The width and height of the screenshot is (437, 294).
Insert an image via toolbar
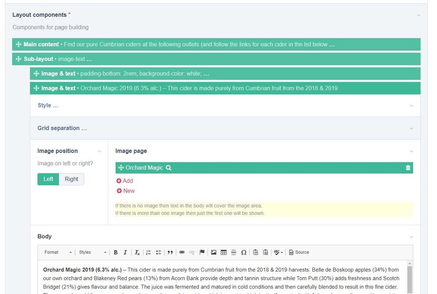214,252
